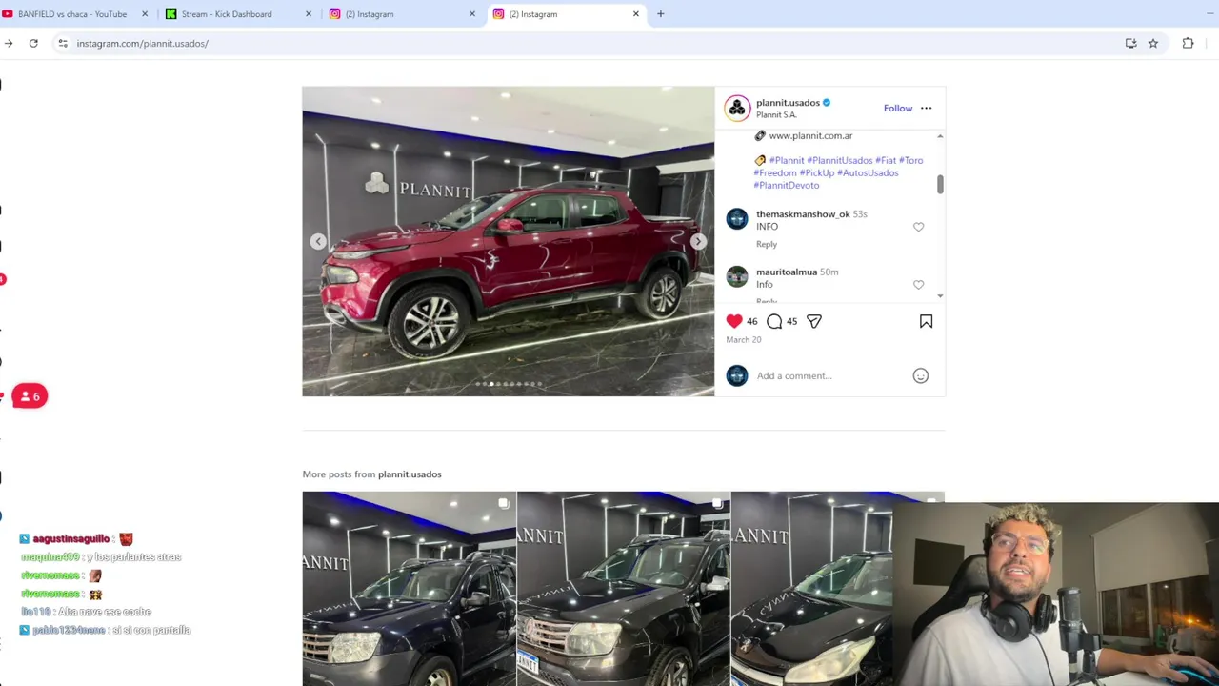The height and width of the screenshot is (686, 1219).
Task: Follow the plannit.usados account
Action: pyautogui.click(x=897, y=108)
